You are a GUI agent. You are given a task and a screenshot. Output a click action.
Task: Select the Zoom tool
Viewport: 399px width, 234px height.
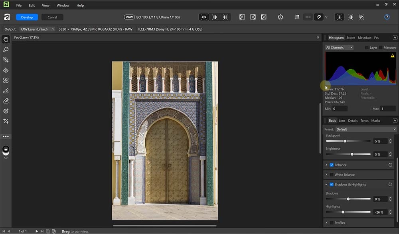coord(6,49)
